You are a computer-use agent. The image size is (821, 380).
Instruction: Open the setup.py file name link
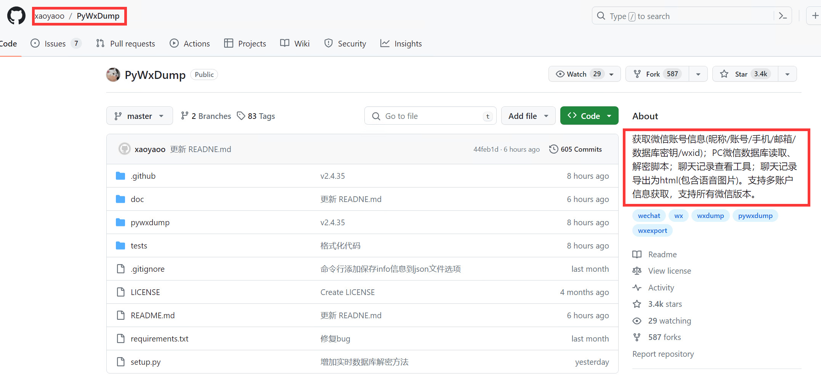[x=146, y=362]
